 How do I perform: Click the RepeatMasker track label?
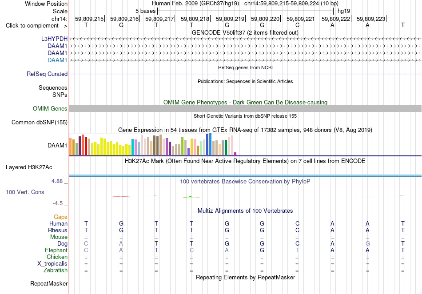(49, 283)
